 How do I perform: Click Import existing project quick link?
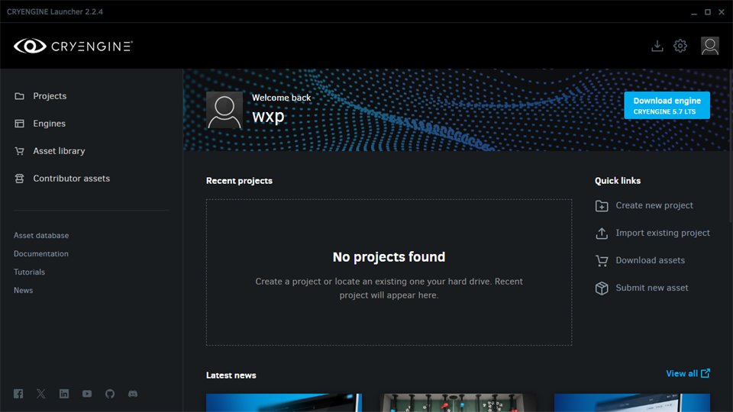tap(653, 233)
